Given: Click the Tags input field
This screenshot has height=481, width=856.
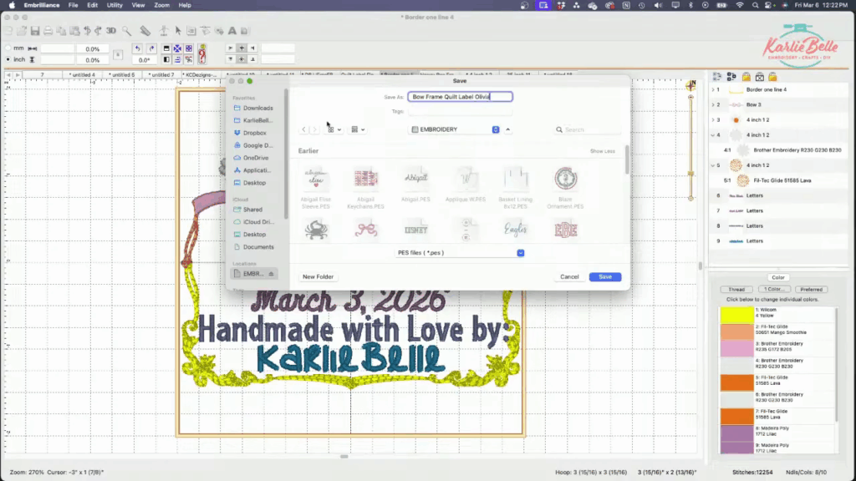Looking at the screenshot, I should (x=461, y=111).
